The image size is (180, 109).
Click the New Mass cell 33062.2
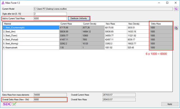point(116,43)
